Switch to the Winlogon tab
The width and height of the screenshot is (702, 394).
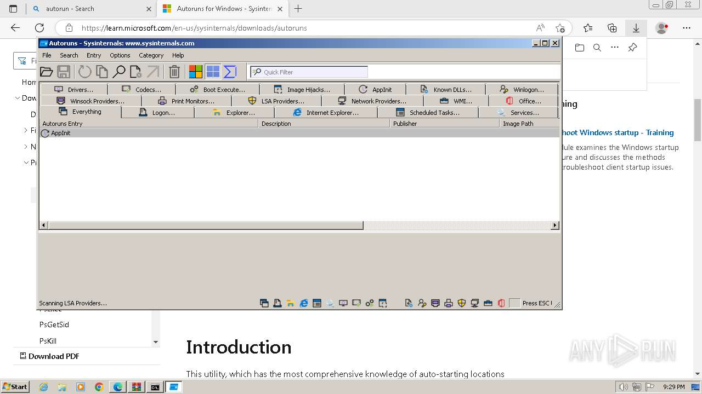point(522,89)
